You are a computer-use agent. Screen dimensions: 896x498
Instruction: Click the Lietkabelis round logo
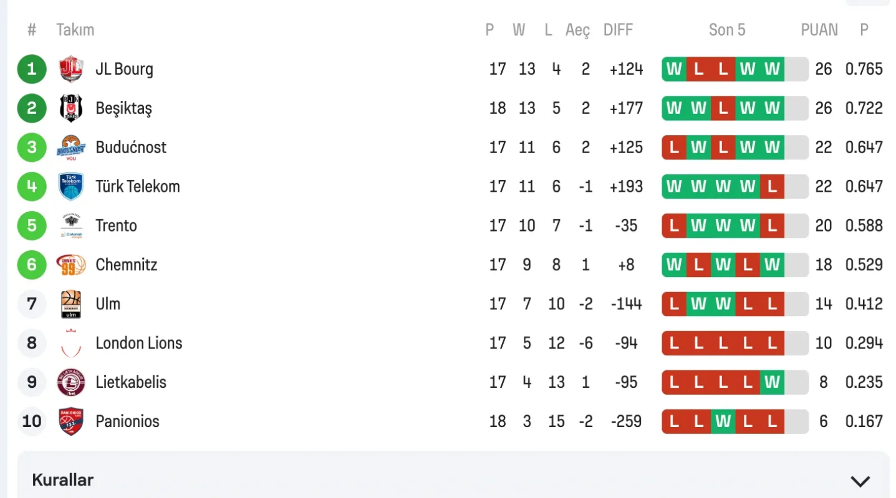point(71,382)
